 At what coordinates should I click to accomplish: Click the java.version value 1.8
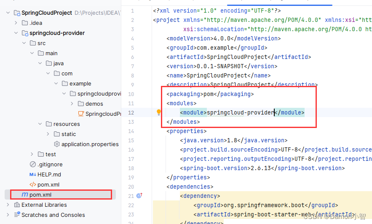coord(232,140)
